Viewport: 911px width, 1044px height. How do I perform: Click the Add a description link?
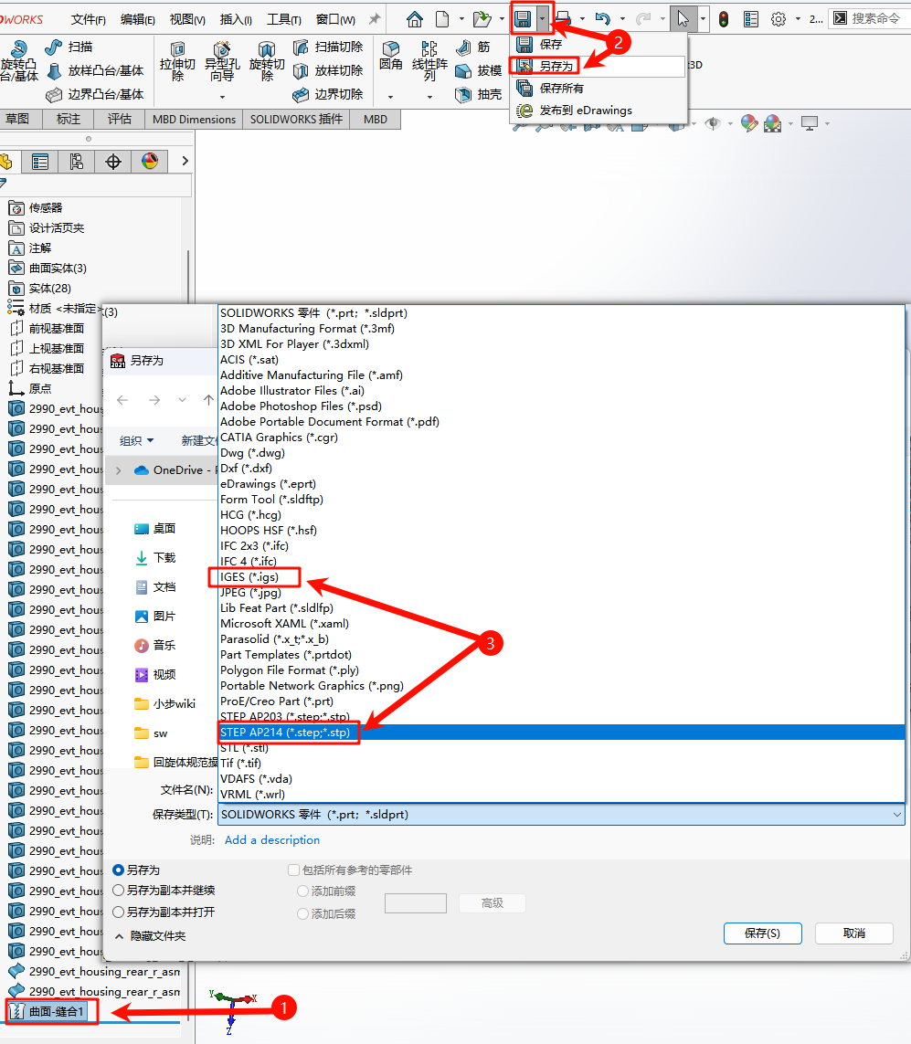pos(271,840)
